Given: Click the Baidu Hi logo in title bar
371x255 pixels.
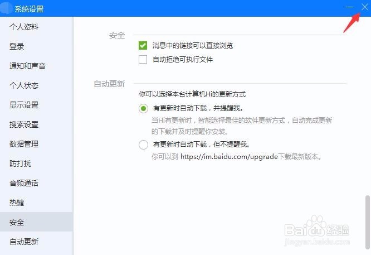Looking at the screenshot, I should coord(6,8).
